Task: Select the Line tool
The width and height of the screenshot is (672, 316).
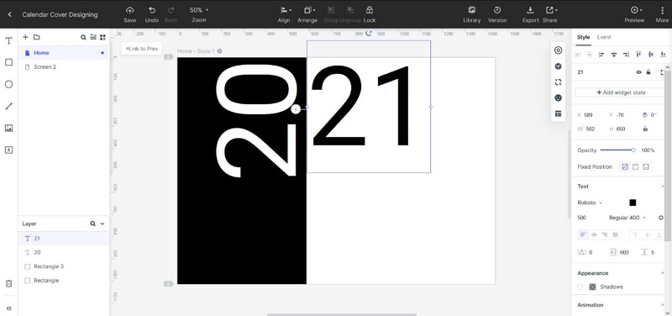Action: click(x=8, y=107)
